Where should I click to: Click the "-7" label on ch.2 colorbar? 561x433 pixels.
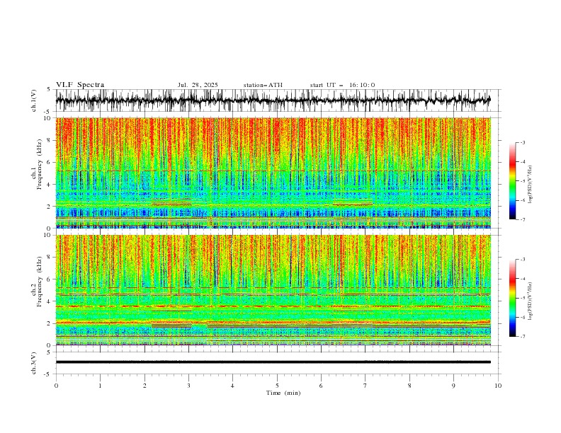(522, 336)
